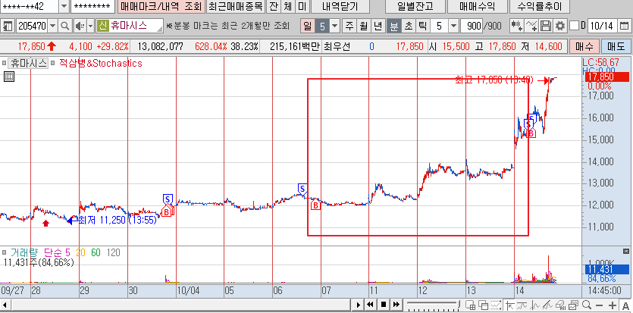This screenshot has height=313, width=633.
Task: Switch chart to 주 (weekly) period
Action: pos(349,27)
